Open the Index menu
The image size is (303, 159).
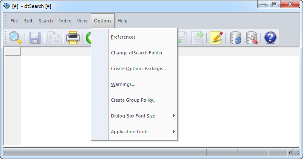coord(65,21)
